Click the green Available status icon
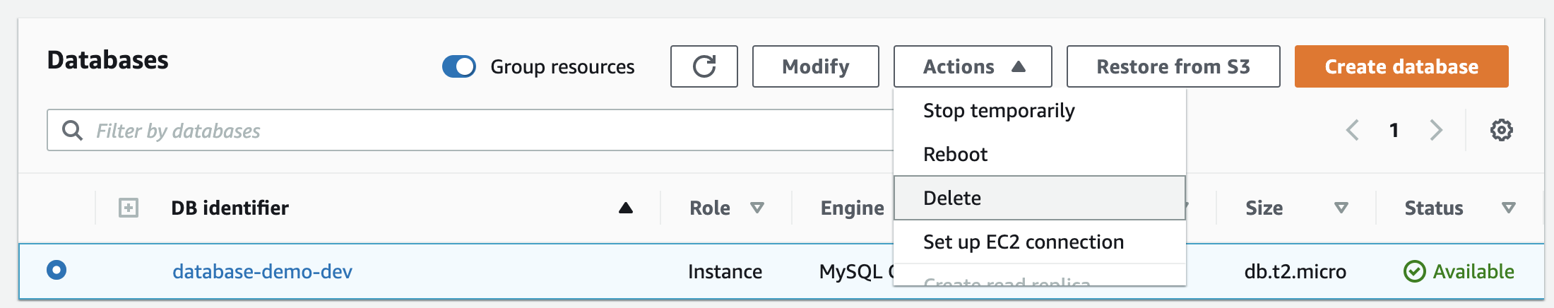 1414,271
